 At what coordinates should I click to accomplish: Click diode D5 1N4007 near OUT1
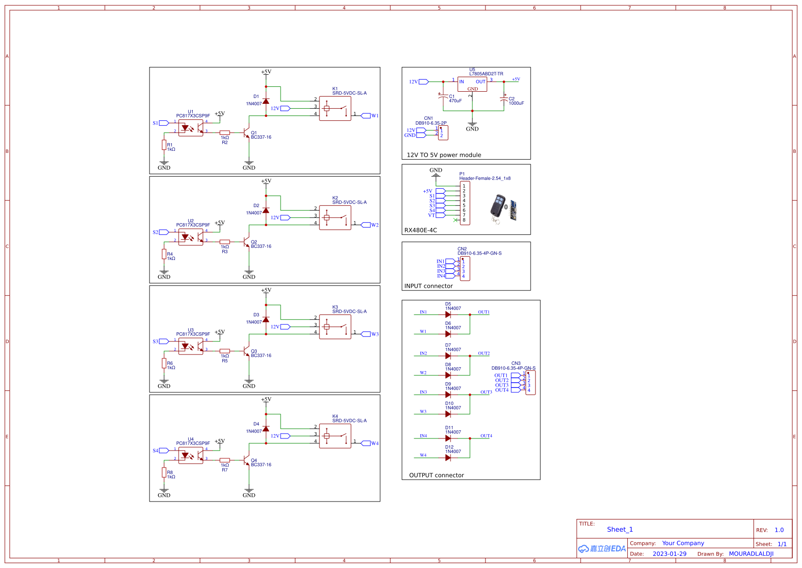(447, 314)
